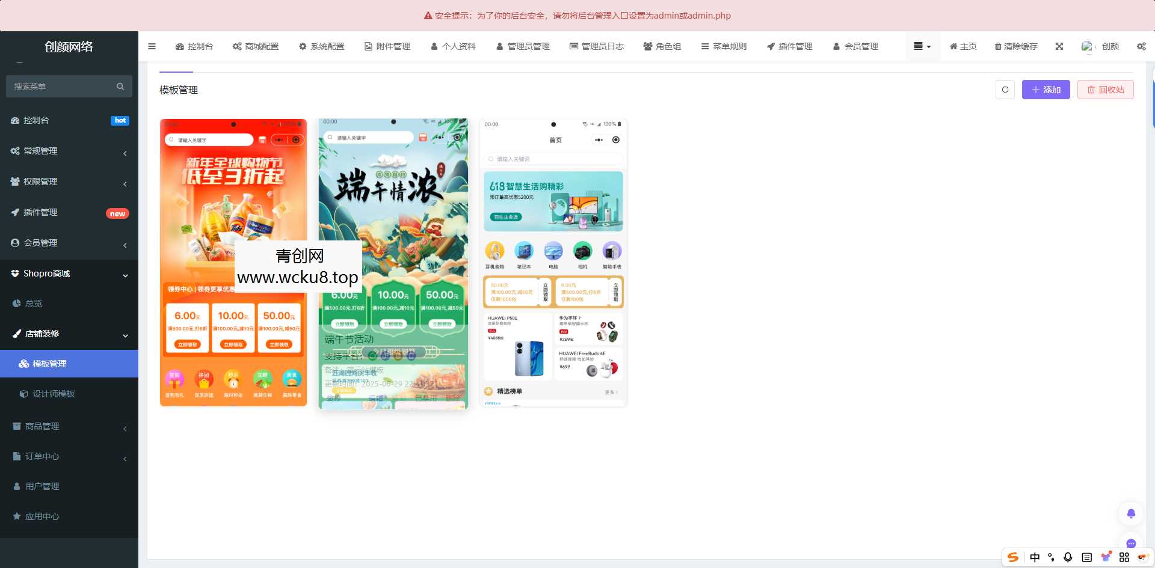Click the fullscreen expand icon in navbar
This screenshot has width=1155, height=568.
pos(1059,46)
